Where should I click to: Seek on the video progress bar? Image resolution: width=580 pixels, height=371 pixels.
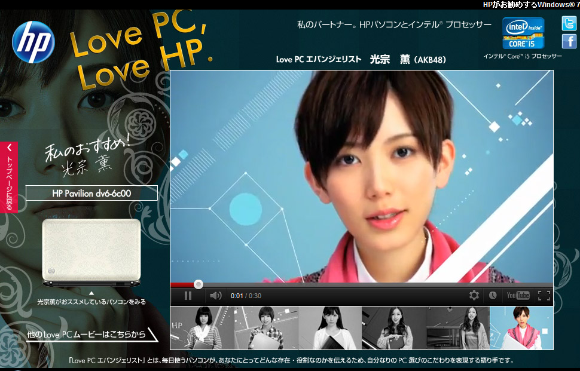pos(359,284)
